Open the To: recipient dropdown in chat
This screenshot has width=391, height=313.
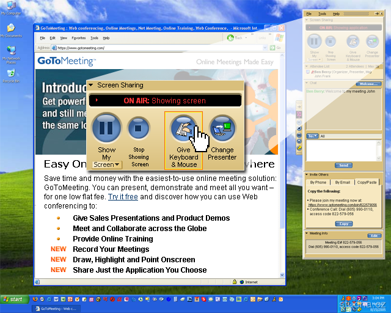(312, 136)
